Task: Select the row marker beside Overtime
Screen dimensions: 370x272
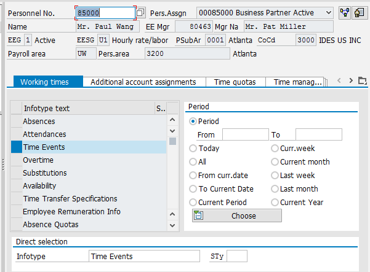Action: 17,160
